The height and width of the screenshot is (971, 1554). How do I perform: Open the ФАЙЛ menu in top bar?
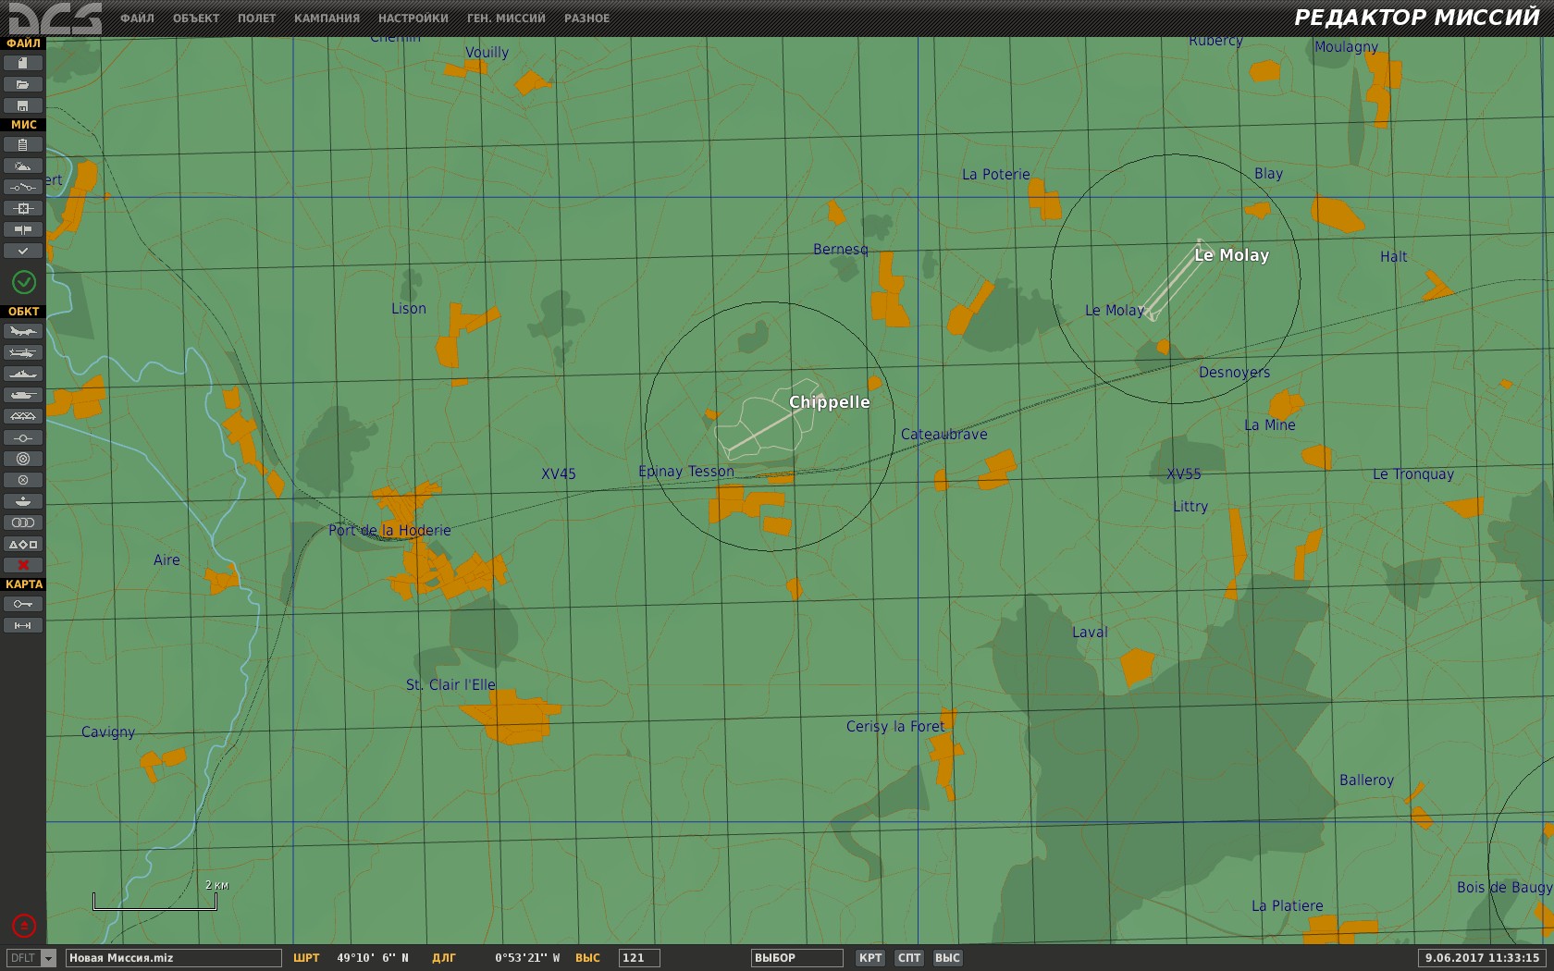[x=137, y=18]
